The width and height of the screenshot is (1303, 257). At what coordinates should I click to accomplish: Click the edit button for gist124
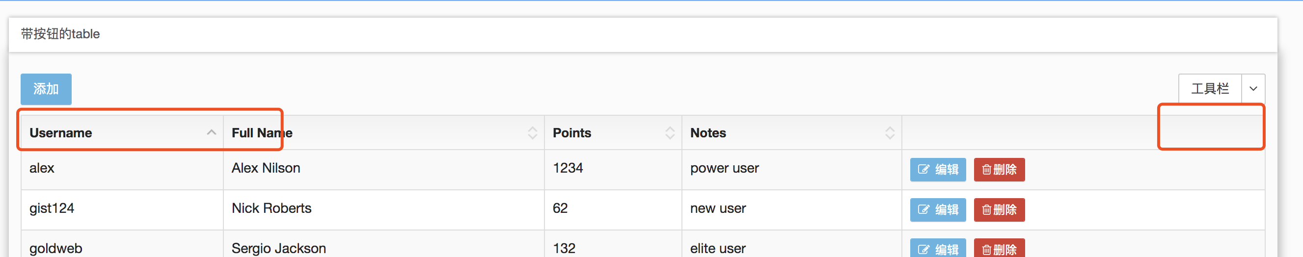(x=937, y=209)
